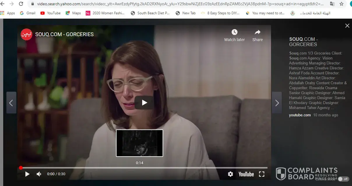Click the 10 months ago text
Screen dimensions: 352x186
click(326, 115)
